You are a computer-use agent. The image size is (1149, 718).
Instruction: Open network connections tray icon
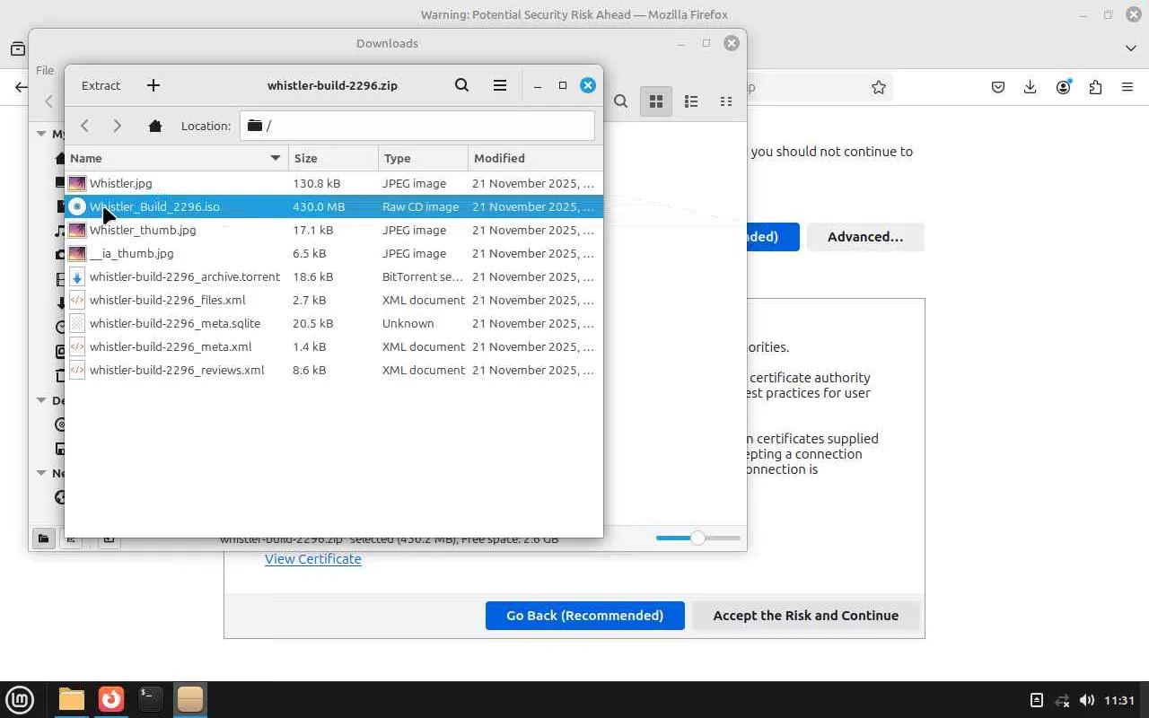coord(1062,700)
